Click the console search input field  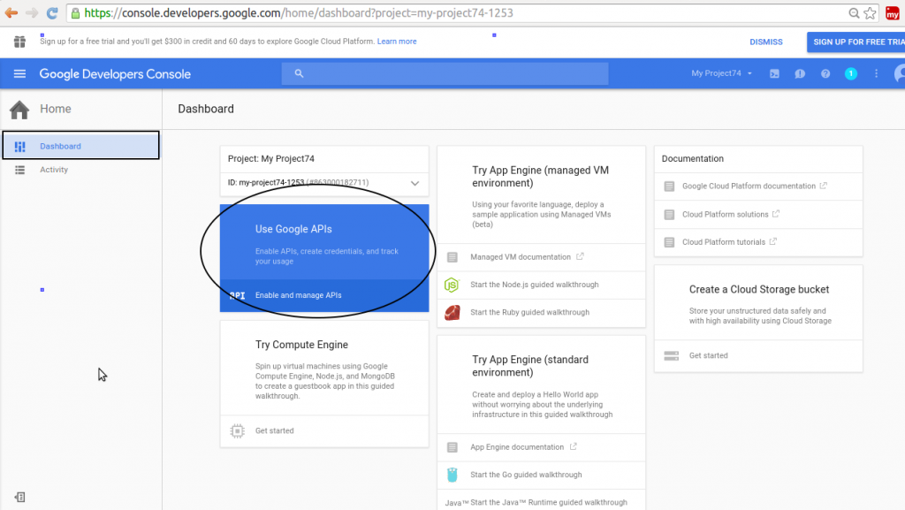(445, 74)
